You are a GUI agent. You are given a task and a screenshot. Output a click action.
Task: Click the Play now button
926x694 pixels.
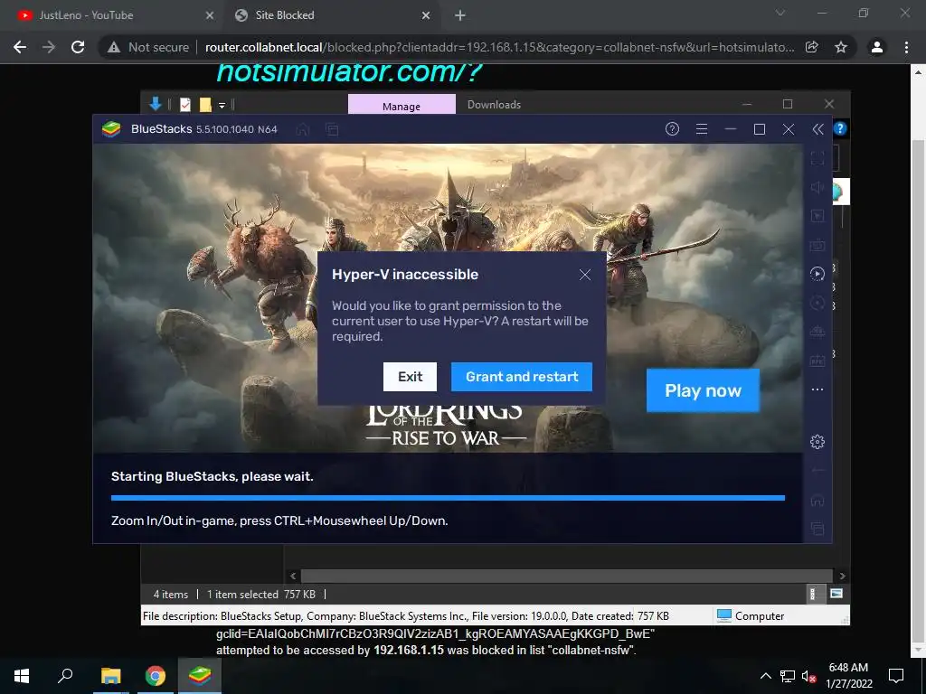[x=703, y=390]
